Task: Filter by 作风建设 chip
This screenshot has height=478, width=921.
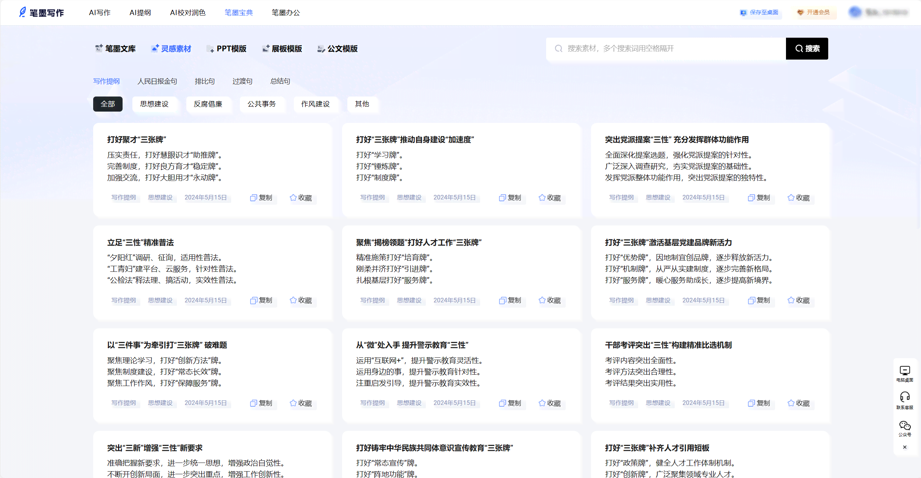Action: 316,104
